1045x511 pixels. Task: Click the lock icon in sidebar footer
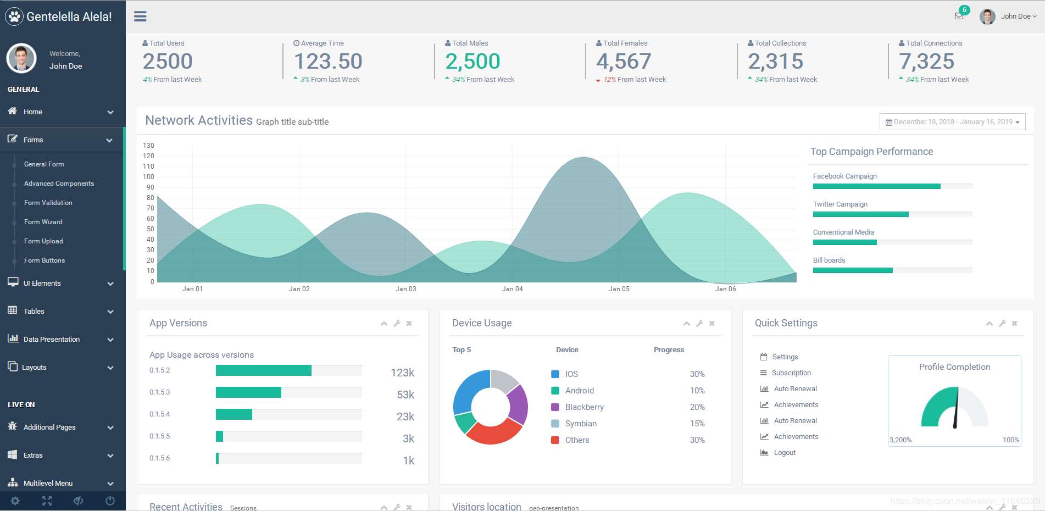click(x=78, y=501)
